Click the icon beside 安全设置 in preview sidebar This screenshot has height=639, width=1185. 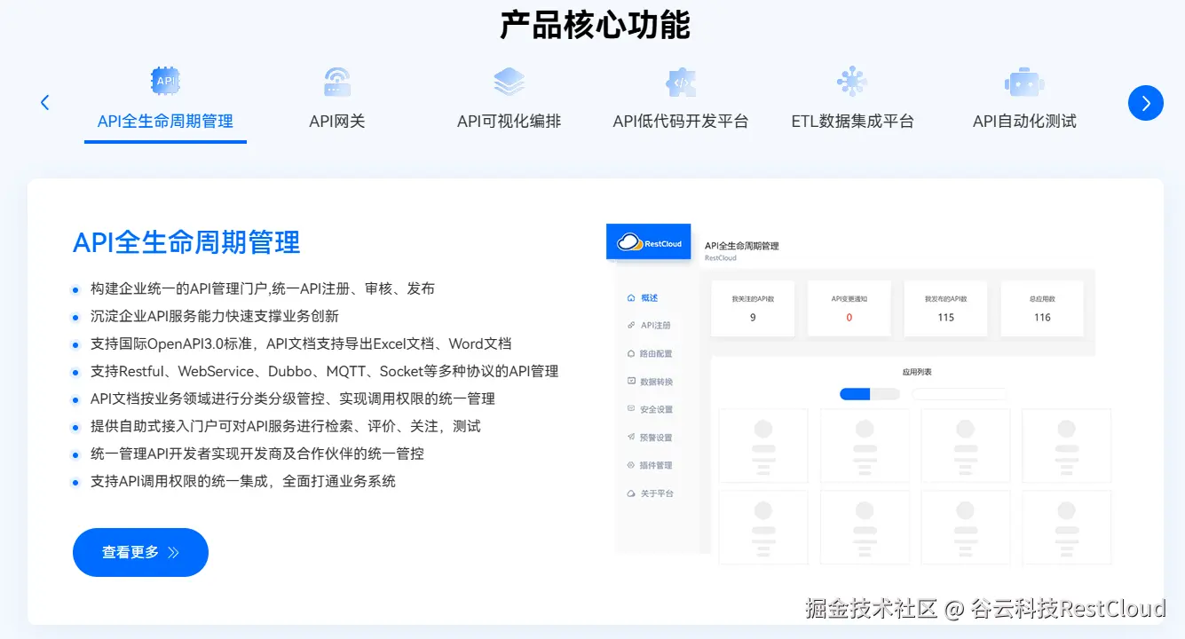point(631,409)
